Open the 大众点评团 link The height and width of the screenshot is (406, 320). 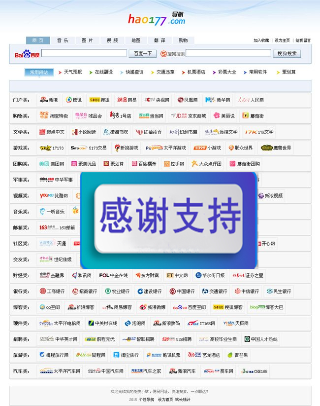206,164
